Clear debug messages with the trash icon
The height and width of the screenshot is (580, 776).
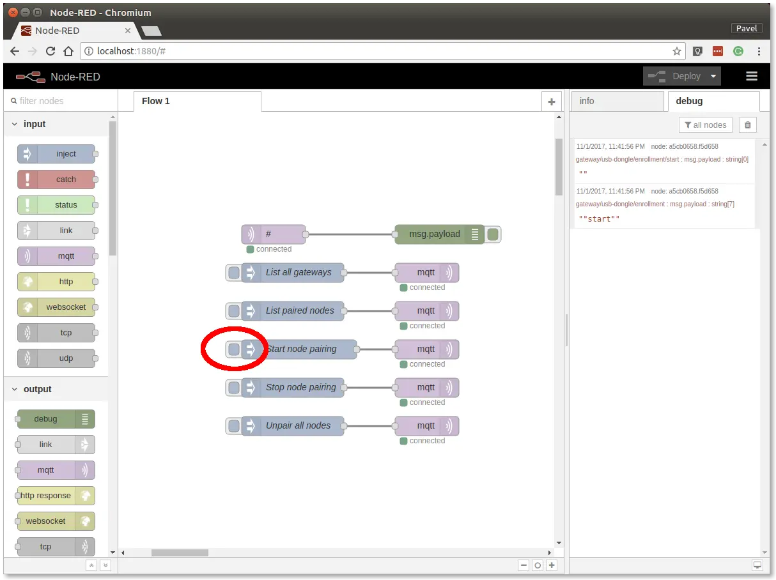tap(748, 125)
